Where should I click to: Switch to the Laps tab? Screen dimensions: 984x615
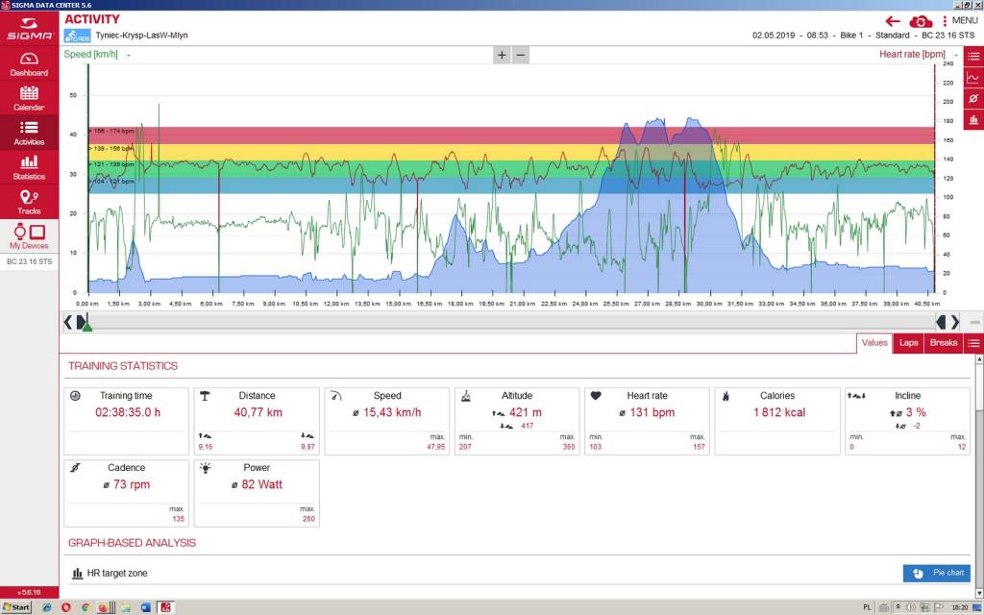[908, 343]
